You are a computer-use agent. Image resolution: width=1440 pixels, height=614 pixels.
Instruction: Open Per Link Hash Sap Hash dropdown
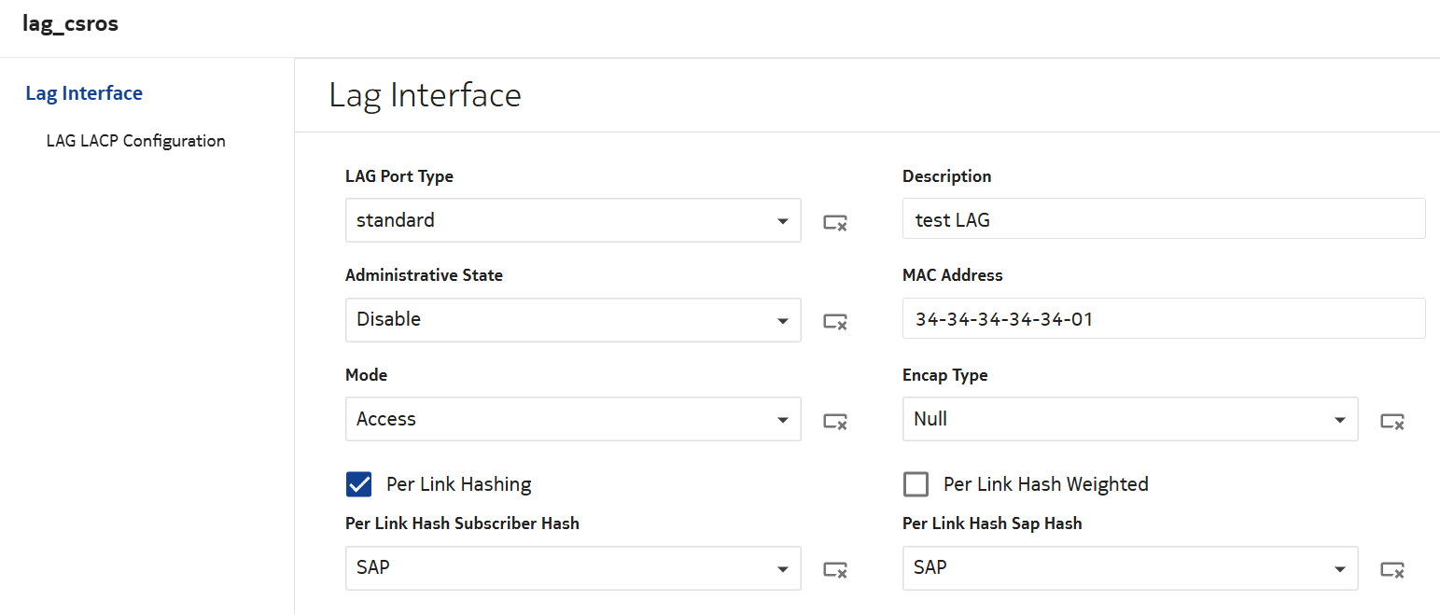[x=1340, y=568]
